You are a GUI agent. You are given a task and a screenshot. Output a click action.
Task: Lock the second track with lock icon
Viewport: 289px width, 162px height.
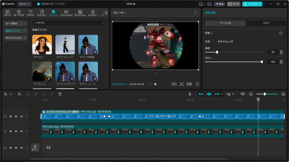point(11,131)
